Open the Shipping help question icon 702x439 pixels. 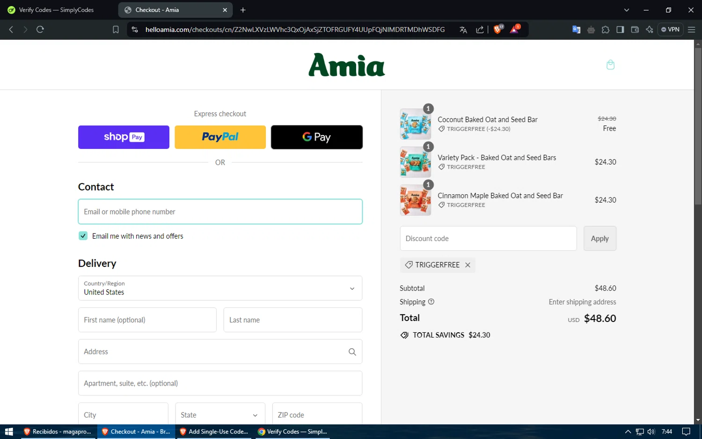coord(431,302)
